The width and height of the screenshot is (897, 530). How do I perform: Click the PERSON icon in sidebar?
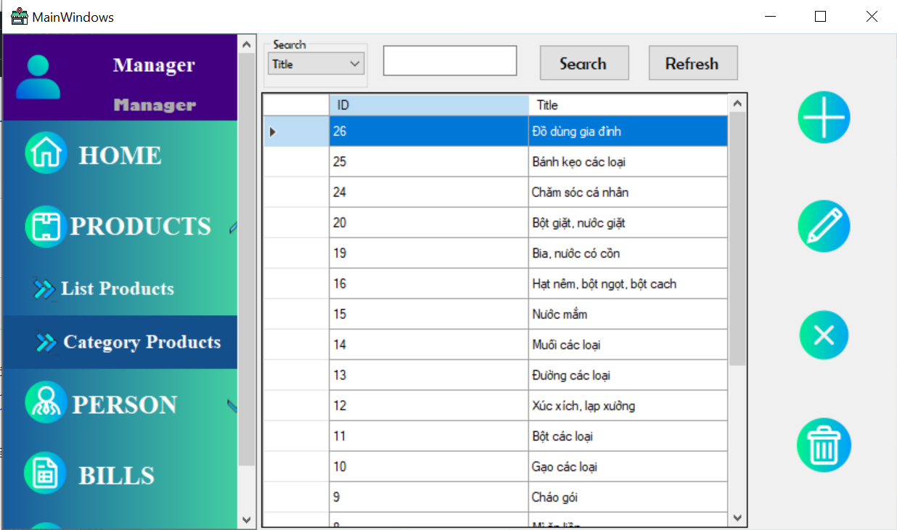[46, 402]
